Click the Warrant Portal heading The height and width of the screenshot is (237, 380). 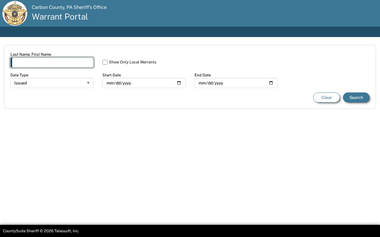(60, 17)
